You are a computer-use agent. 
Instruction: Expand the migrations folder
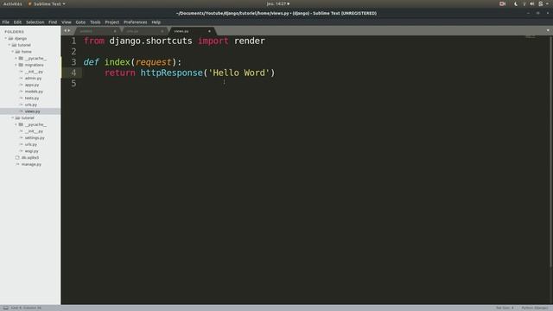pyautogui.click(x=16, y=65)
